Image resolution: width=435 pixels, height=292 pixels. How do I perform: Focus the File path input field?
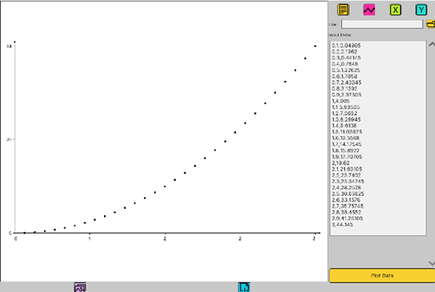click(x=382, y=24)
